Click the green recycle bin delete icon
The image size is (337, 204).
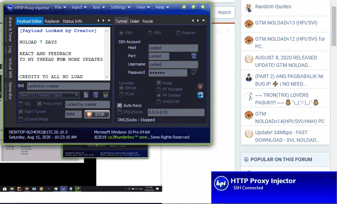pos(105,95)
